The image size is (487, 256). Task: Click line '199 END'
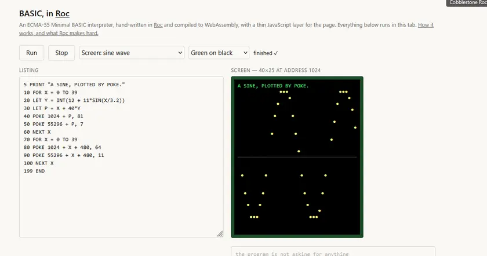pos(34,171)
